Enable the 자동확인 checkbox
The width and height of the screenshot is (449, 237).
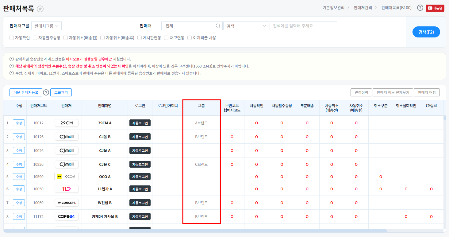tap(12, 38)
